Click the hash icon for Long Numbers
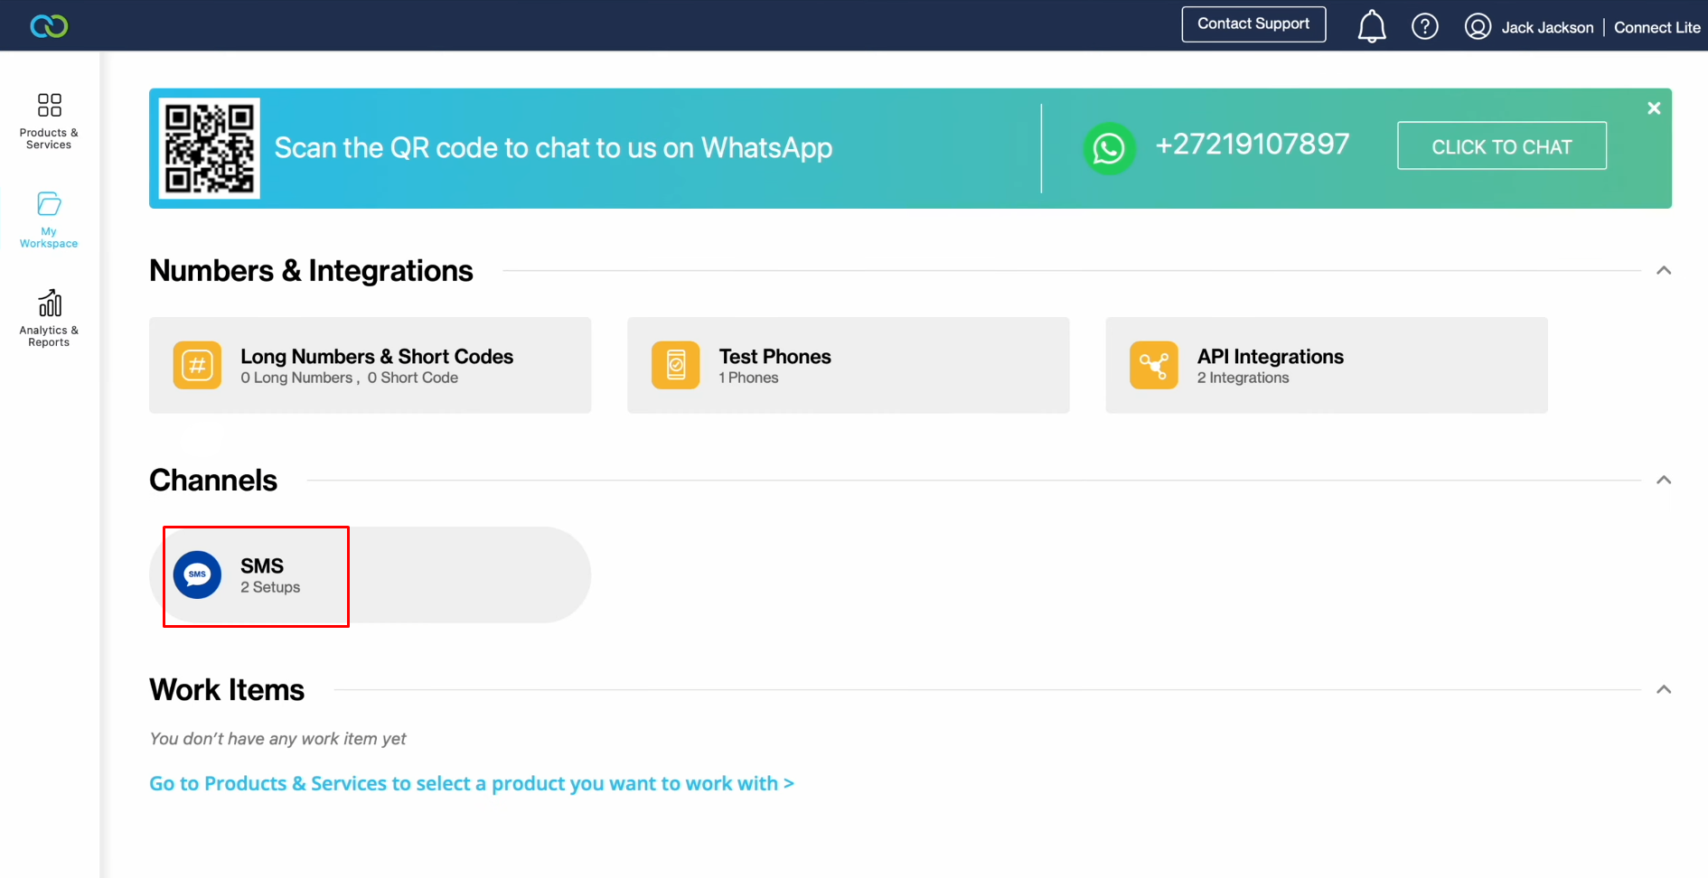1708x878 pixels. [197, 365]
